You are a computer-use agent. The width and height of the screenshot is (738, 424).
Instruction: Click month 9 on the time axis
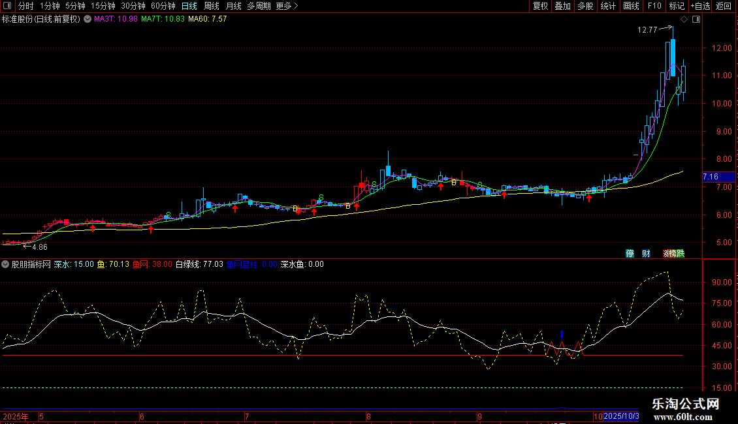479,417
